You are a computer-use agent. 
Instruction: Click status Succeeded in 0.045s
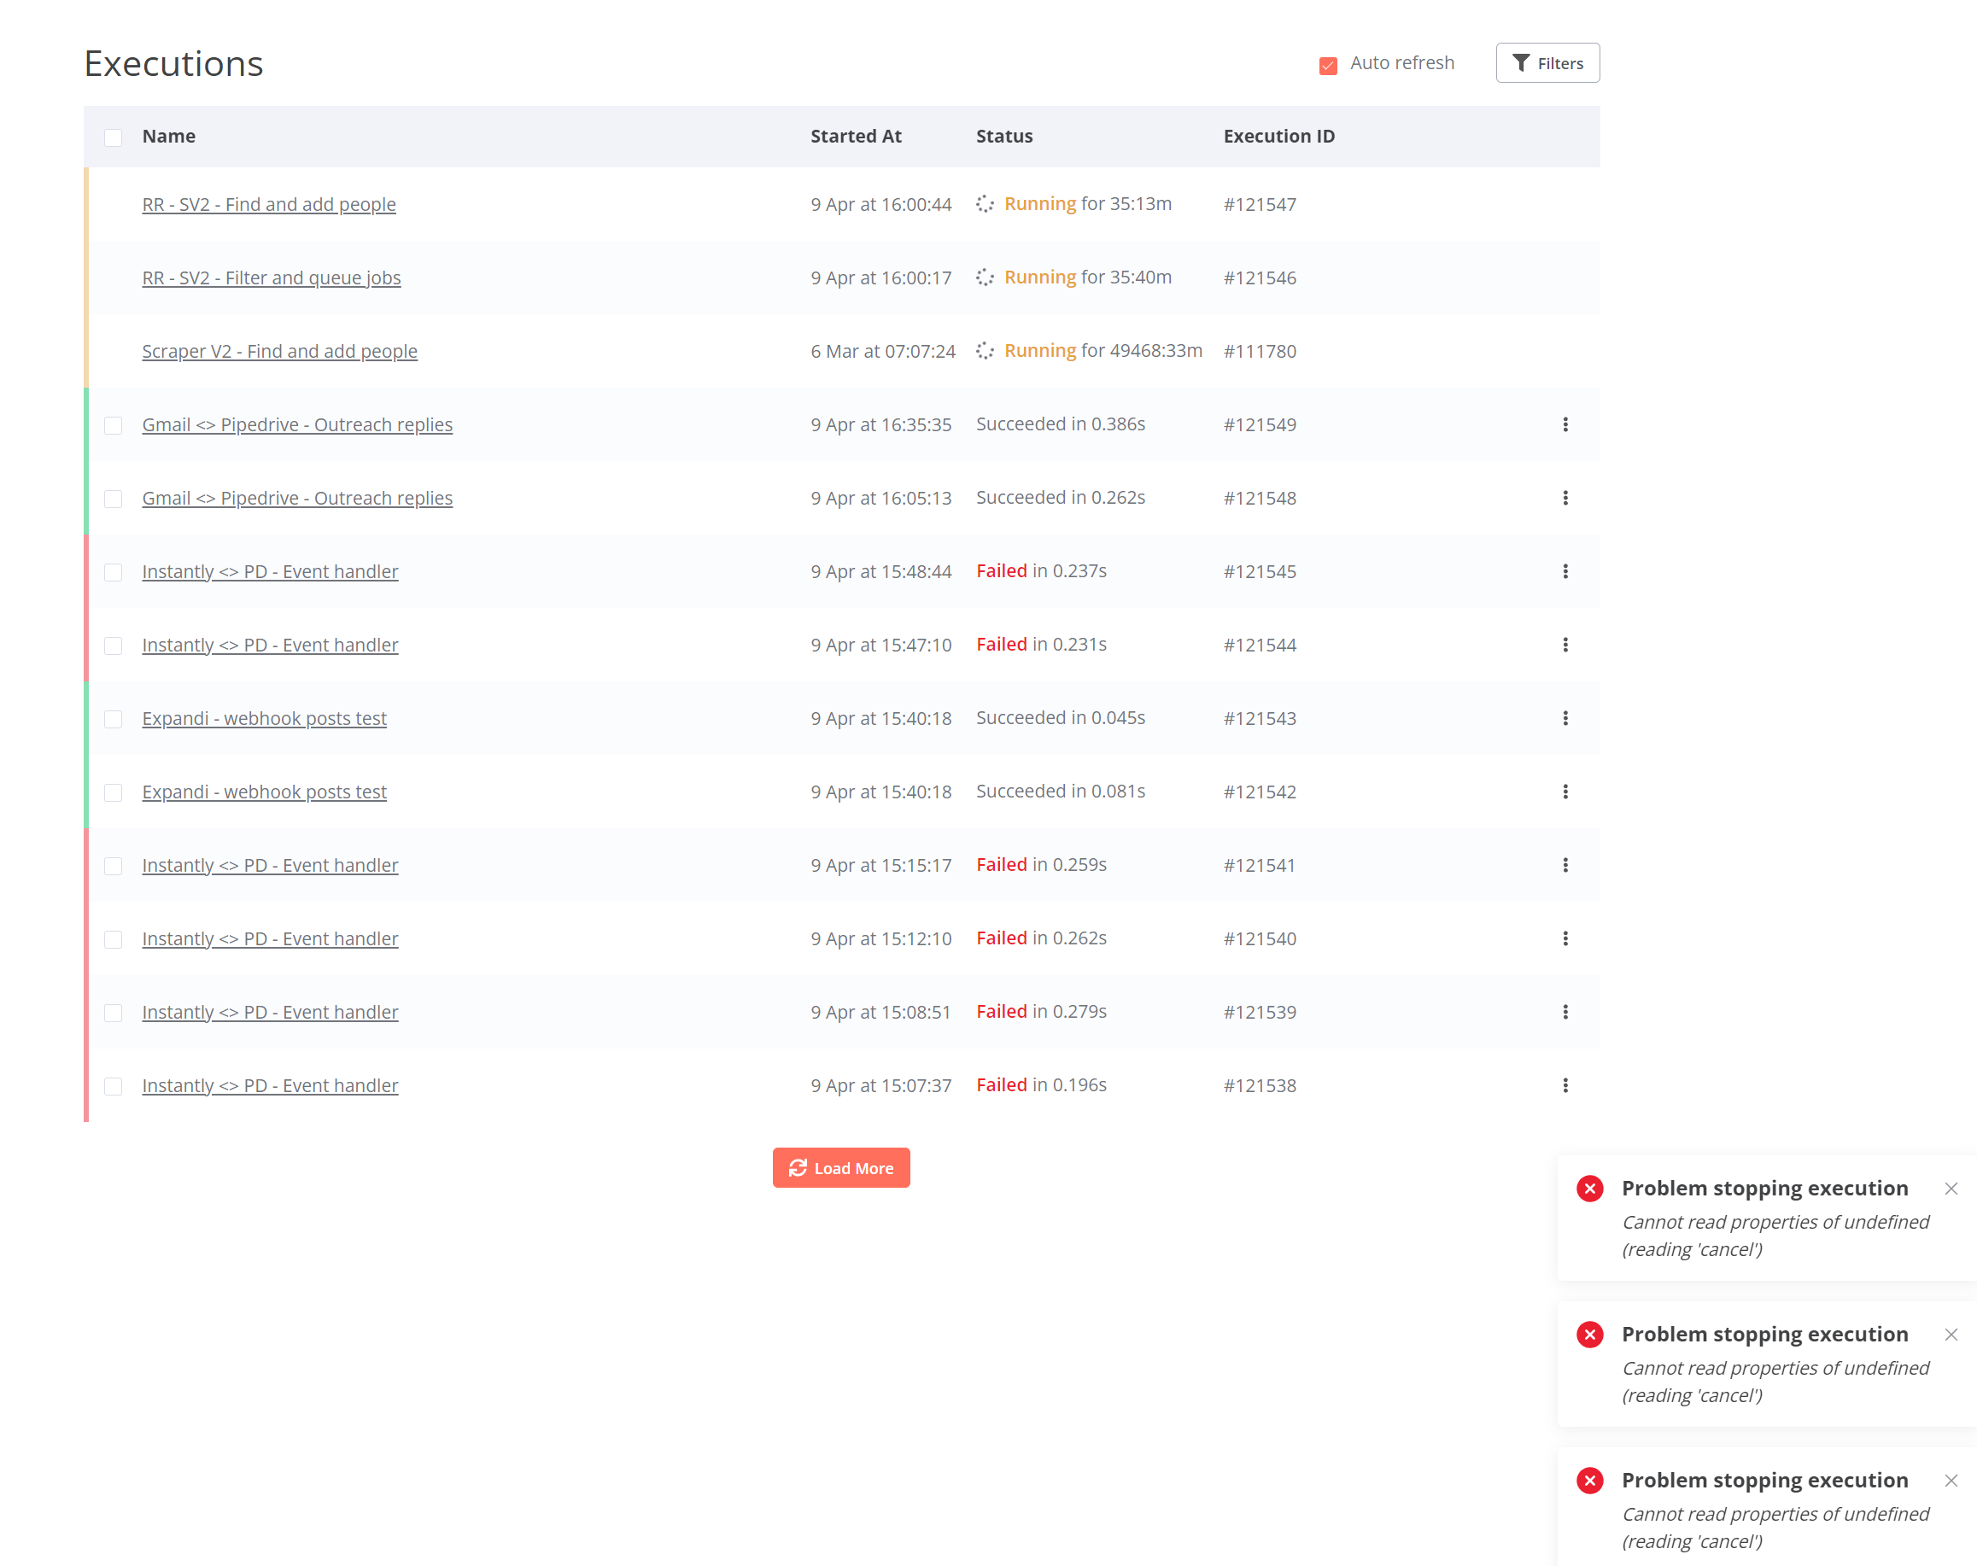1060,717
